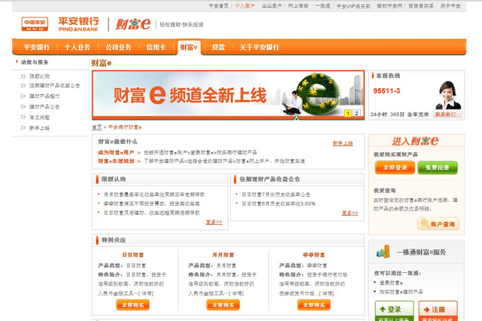Viewport: 482px width, 321px height.
Task: Click the red 注册 arrow button
Action: 437,310
